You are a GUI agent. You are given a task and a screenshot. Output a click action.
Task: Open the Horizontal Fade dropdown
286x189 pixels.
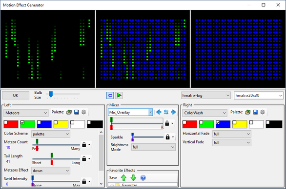pos(232,134)
